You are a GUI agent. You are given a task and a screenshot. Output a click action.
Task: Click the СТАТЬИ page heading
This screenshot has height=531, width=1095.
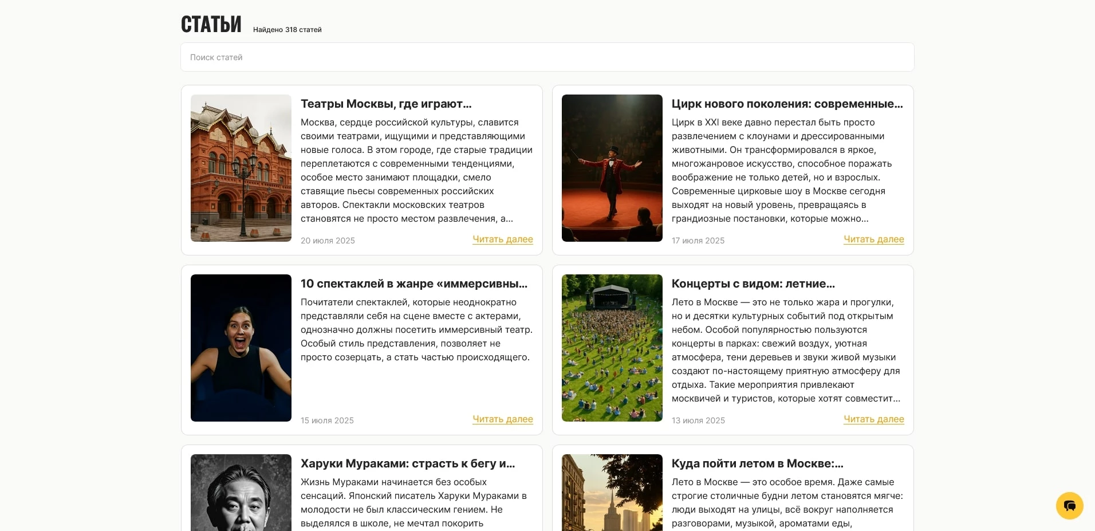[x=211, y=24]
